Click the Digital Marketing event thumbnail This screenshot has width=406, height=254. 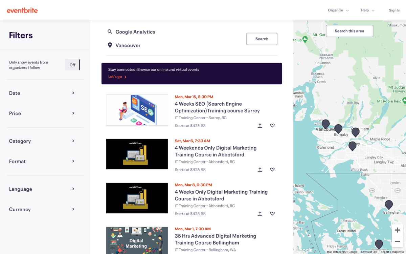pos(137,240)
